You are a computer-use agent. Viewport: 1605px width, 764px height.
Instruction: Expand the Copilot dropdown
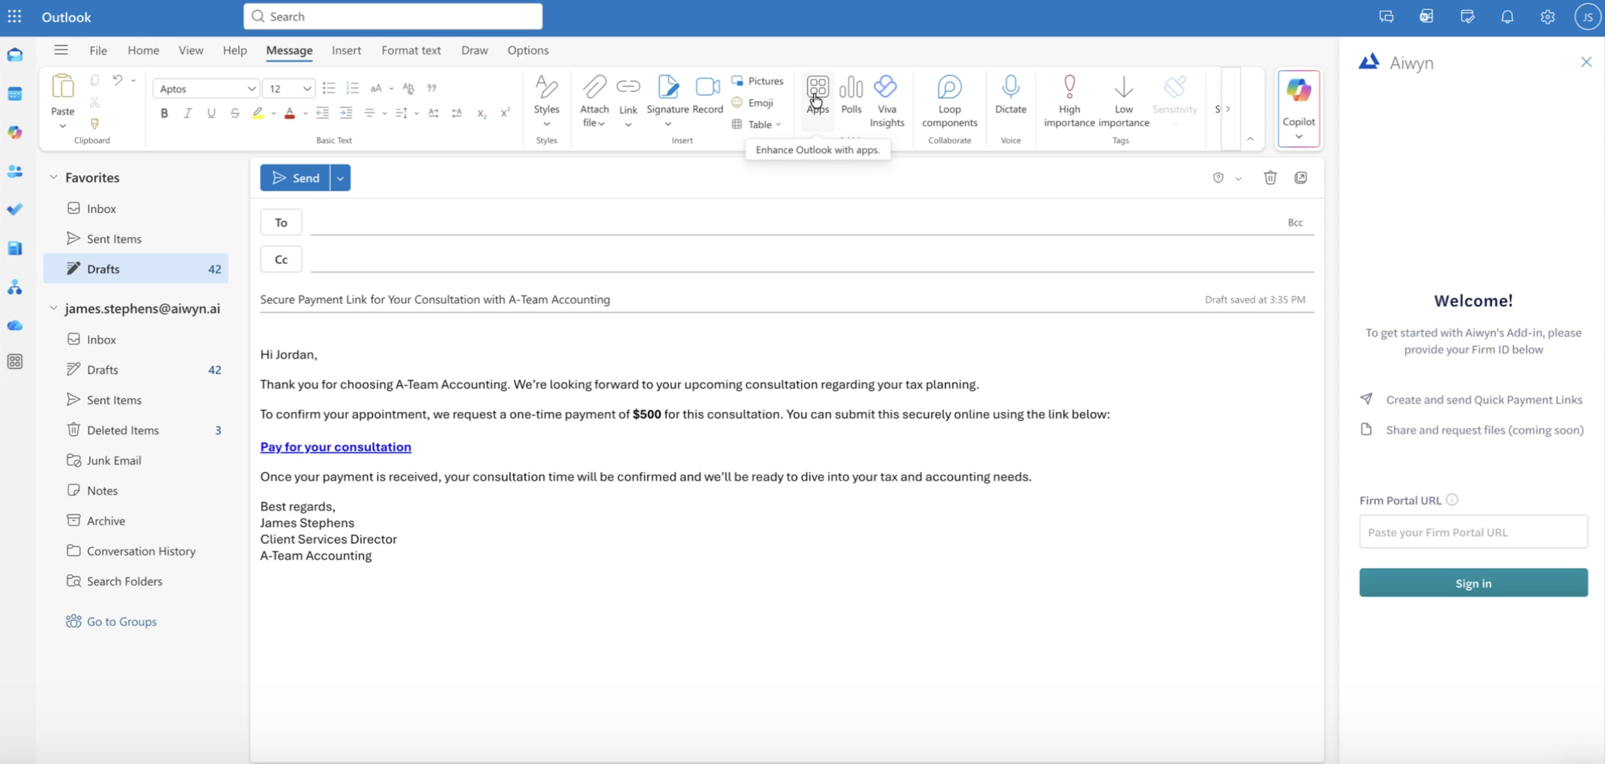(x=1299, y=136)
